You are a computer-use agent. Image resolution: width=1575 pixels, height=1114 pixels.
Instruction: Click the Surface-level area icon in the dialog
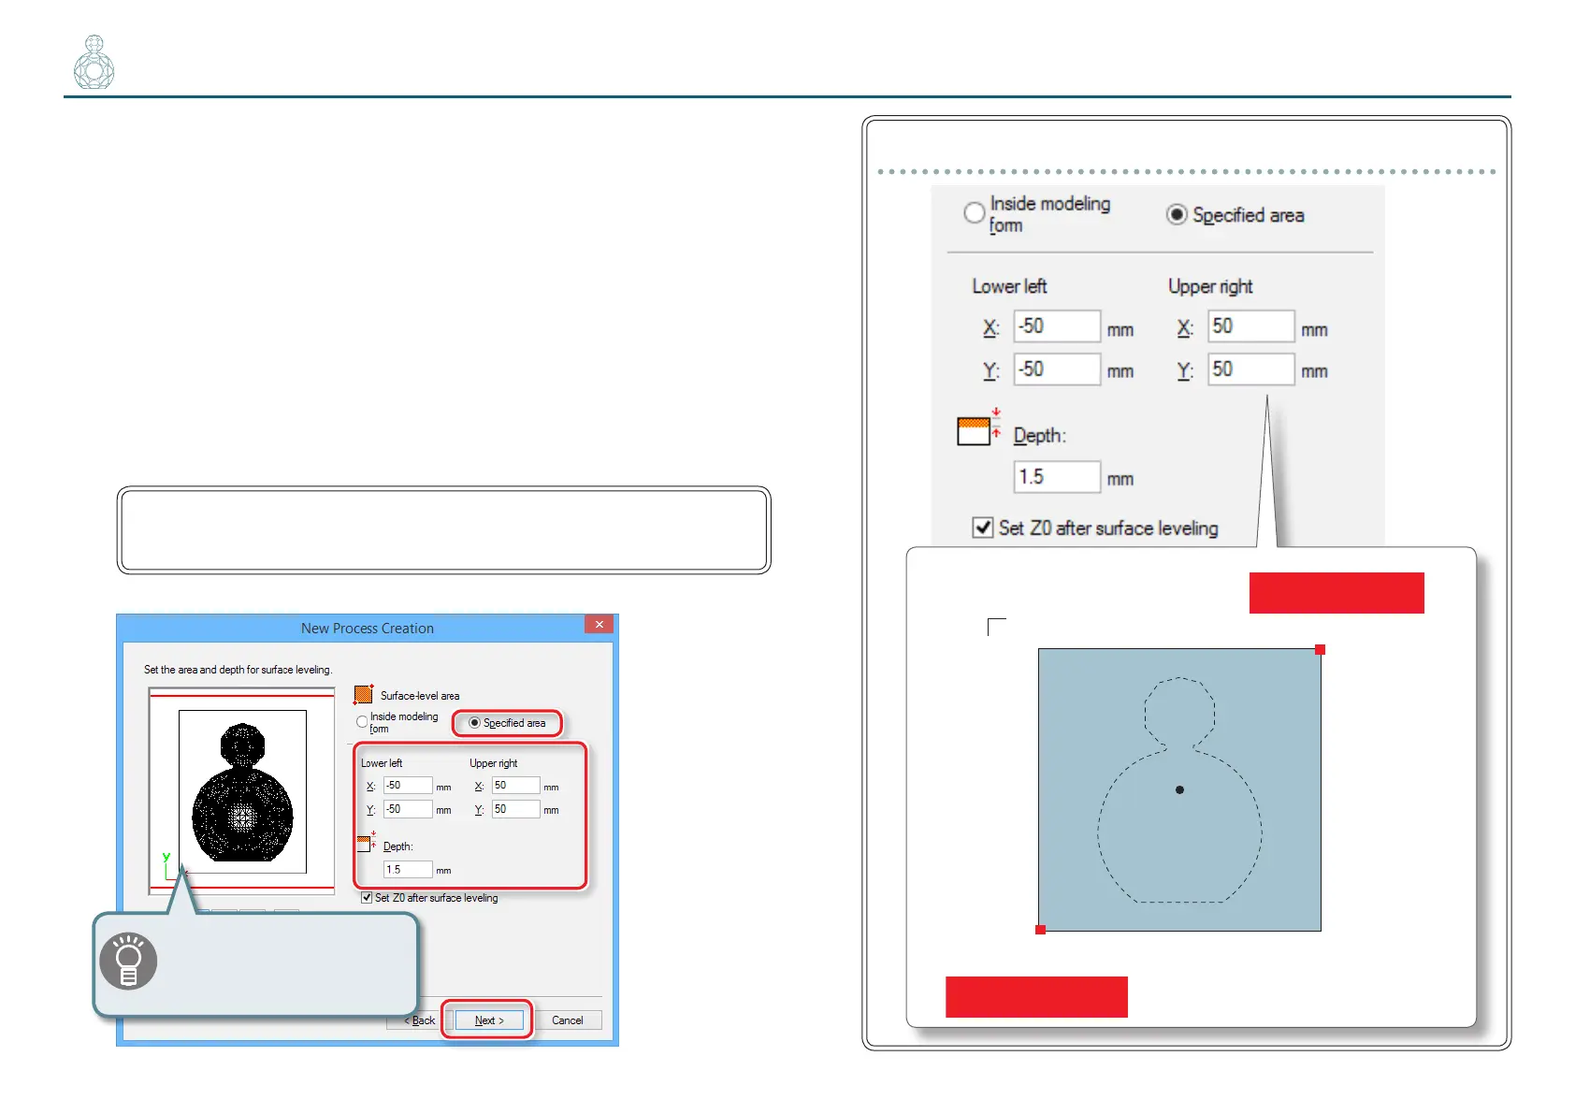[364, 694]
